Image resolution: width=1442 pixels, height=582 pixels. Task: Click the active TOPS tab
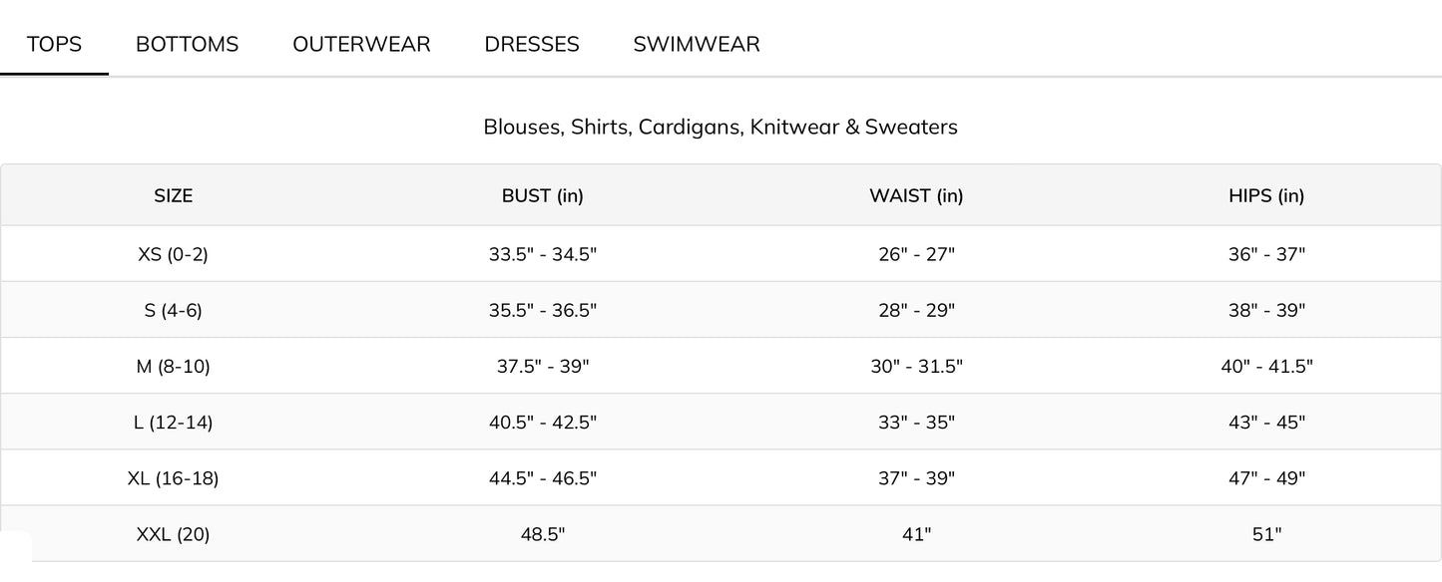[x=54, y=44]
